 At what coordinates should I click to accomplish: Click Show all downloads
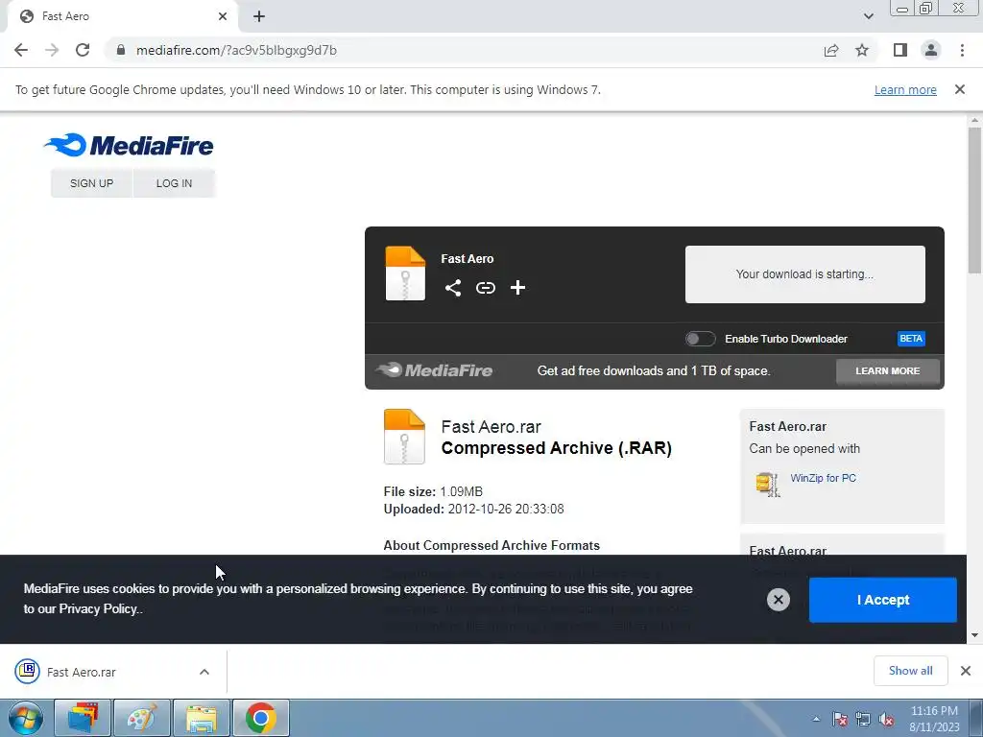click(910, 671)
